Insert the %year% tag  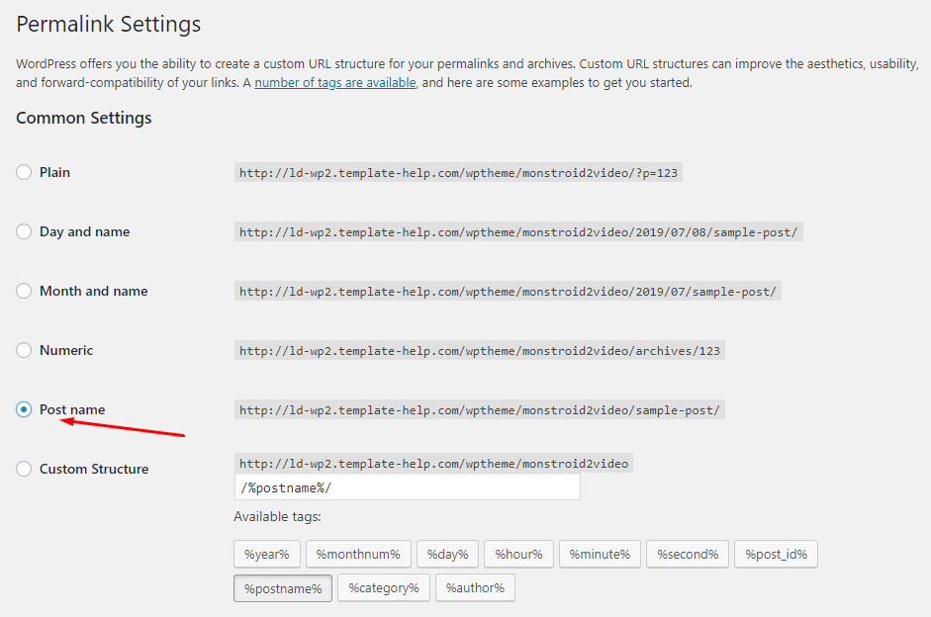click(266, 554)
